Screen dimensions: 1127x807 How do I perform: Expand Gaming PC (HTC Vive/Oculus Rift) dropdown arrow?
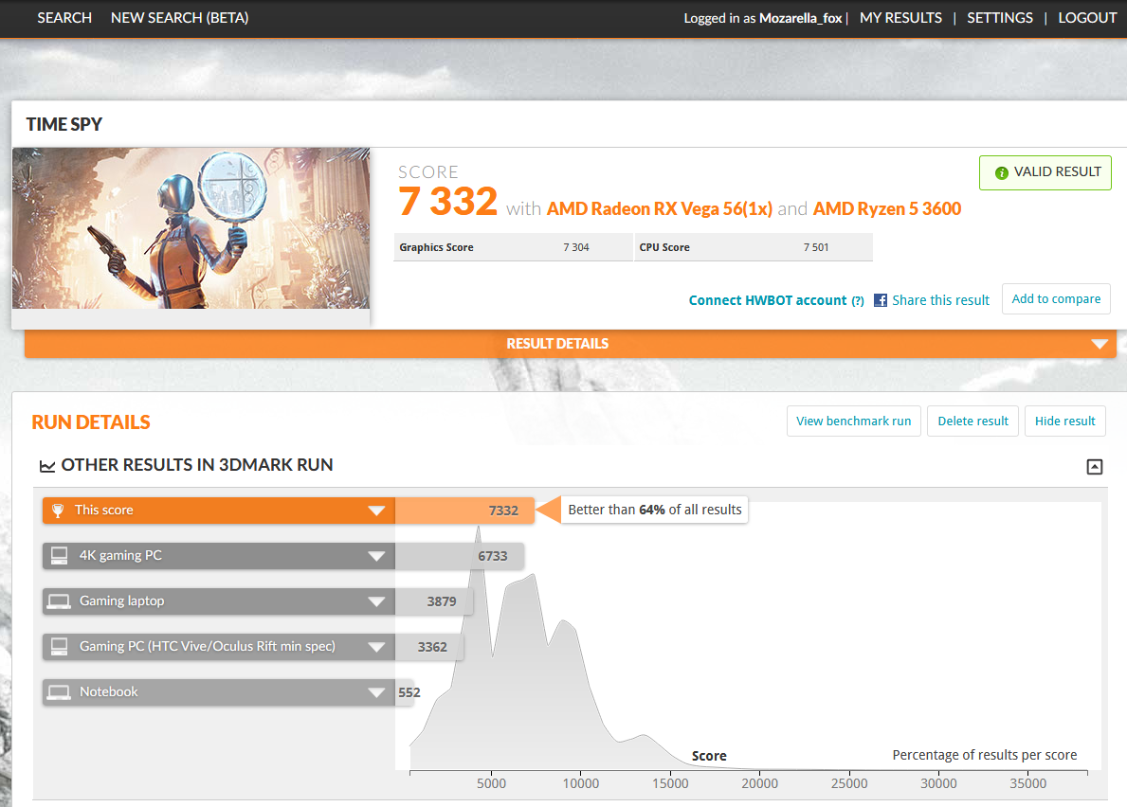coord(376,647)
